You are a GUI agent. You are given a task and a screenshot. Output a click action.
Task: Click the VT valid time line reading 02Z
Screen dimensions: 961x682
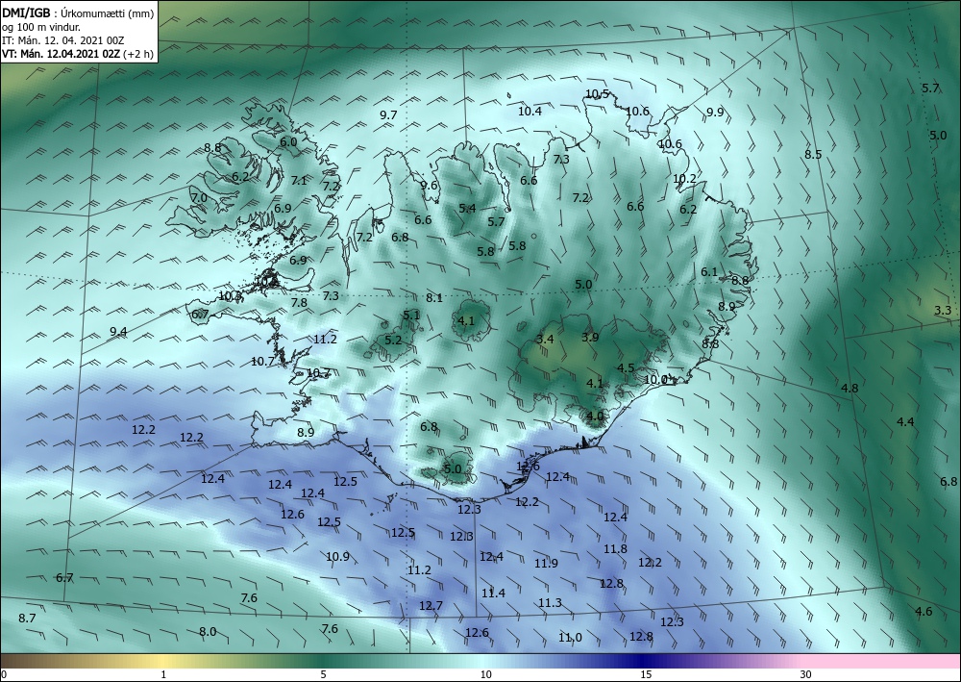(62, 53)
